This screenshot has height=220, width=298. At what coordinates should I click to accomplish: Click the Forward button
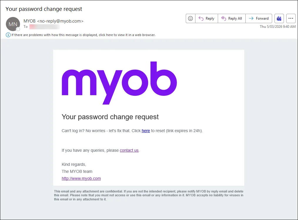coord(259,18)
